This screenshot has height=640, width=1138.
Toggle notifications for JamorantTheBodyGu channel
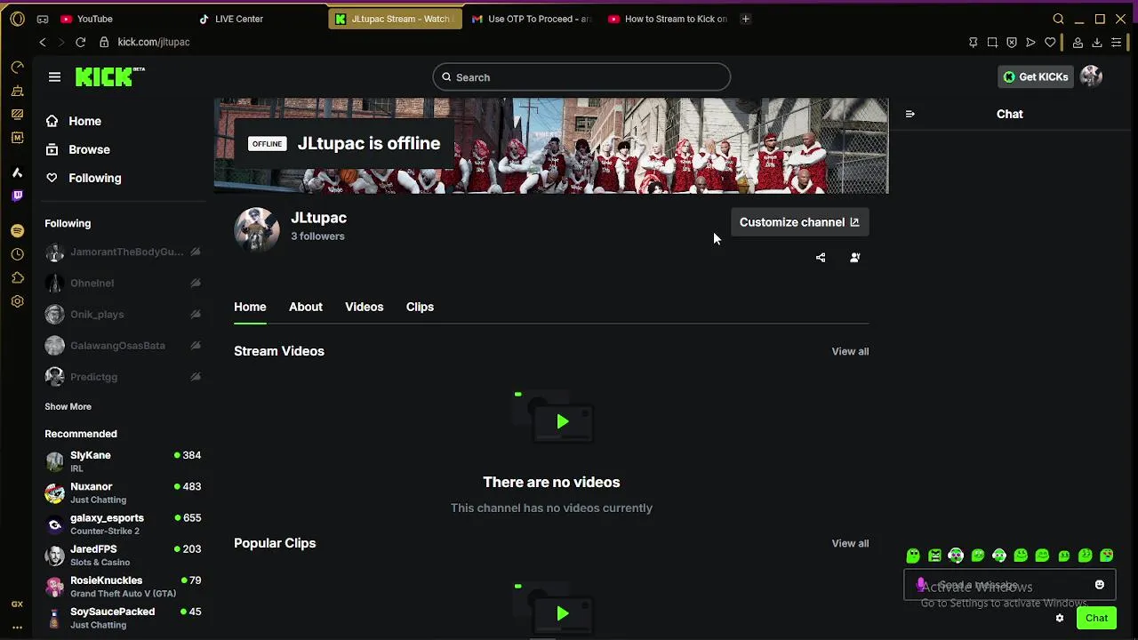(195, 252)
